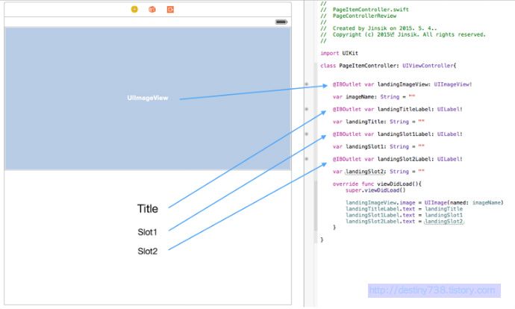Select the Slot1 label on the canvas
This screenshot has width=515, height=309.
pos(147,232)
